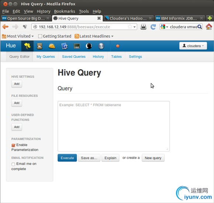Image resolution: width=214 pixels, height=203 pixels.
Task: Close the IBM Informix JDB... tab
Action: [201, 18]
